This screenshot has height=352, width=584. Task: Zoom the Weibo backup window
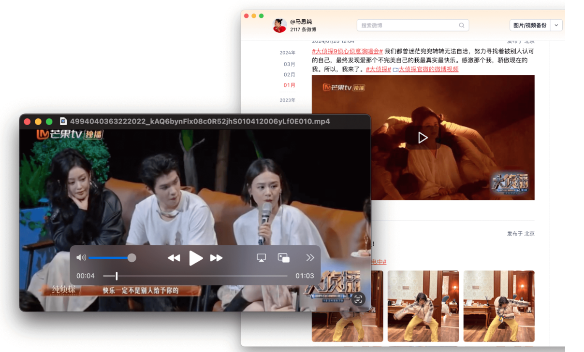tap(262, 16)
